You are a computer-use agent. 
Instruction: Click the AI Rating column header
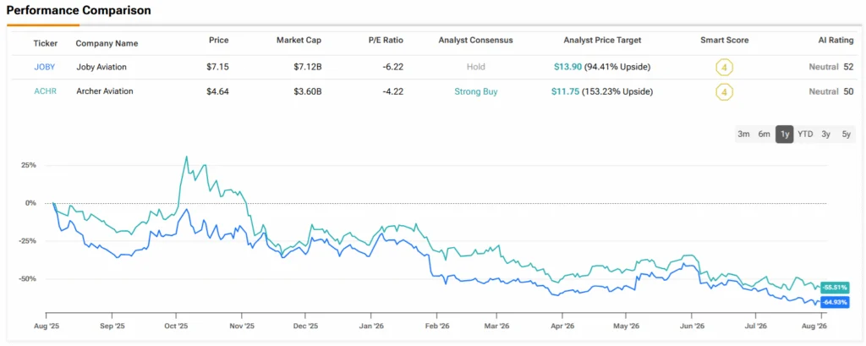[x=836, y=41]
